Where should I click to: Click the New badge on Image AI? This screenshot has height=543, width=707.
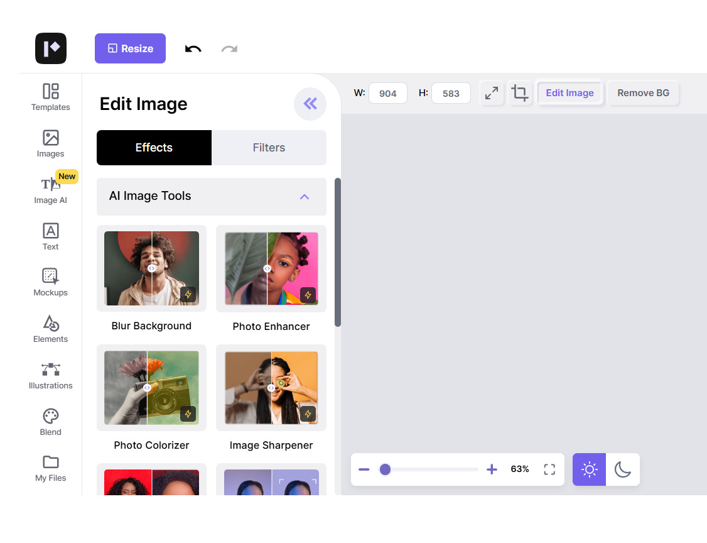click(67, 177)
